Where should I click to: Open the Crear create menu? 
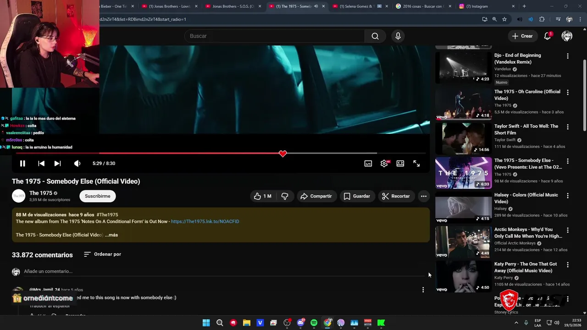coord(522,36)
